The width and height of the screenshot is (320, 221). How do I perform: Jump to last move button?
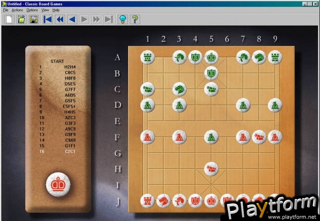(x=109, y=19)
